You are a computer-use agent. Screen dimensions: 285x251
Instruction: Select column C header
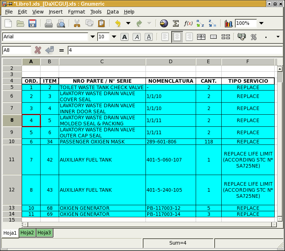pos(102,62)
